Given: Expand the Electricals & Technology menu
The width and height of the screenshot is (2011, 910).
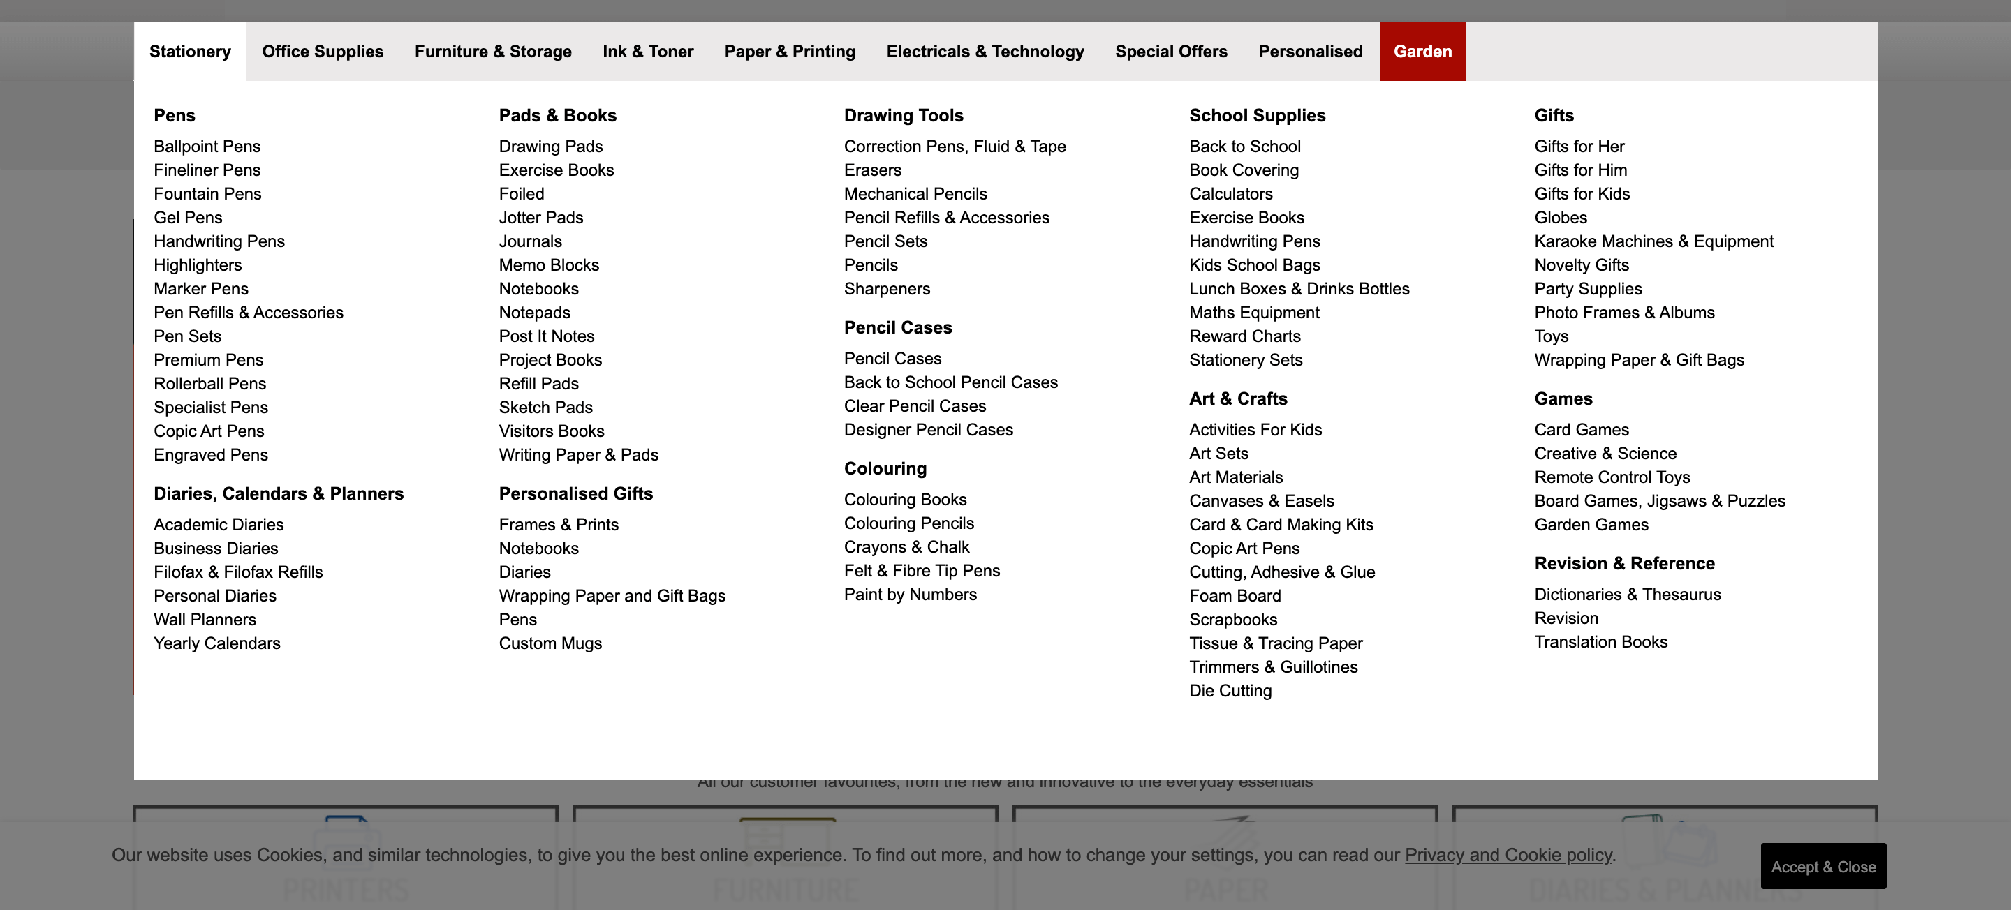Looking at the screenshot, I should [986, 51].
